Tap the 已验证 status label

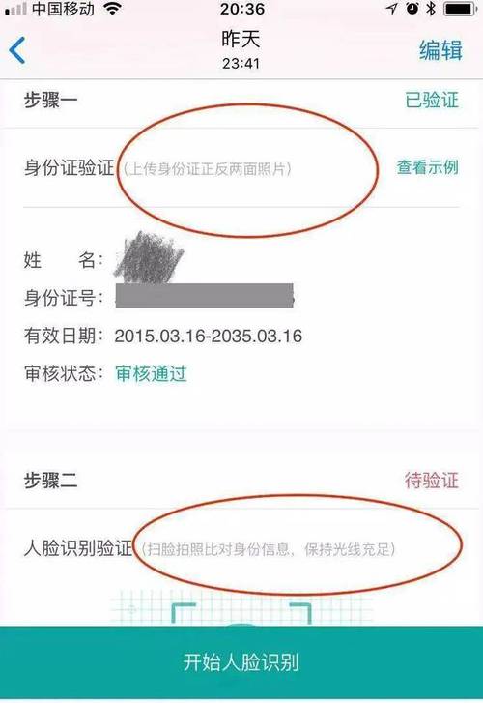coord(432,100)
